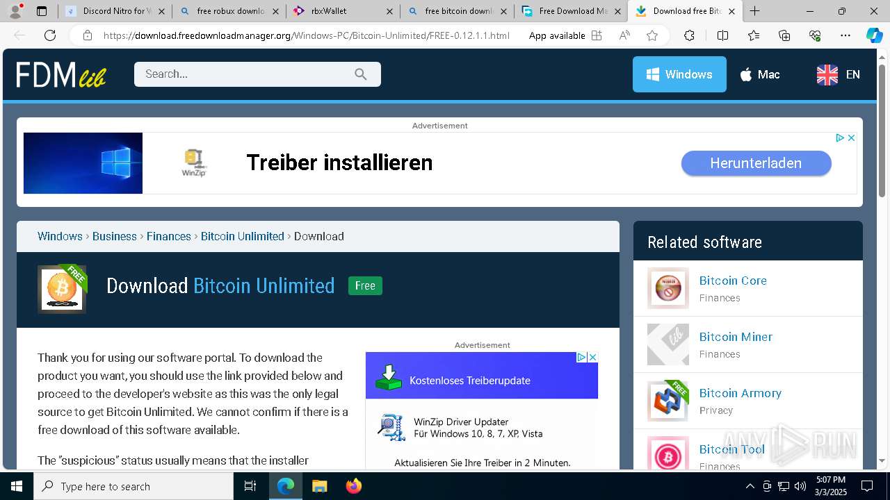Open the network status tray icon

(x=784, y=486)
